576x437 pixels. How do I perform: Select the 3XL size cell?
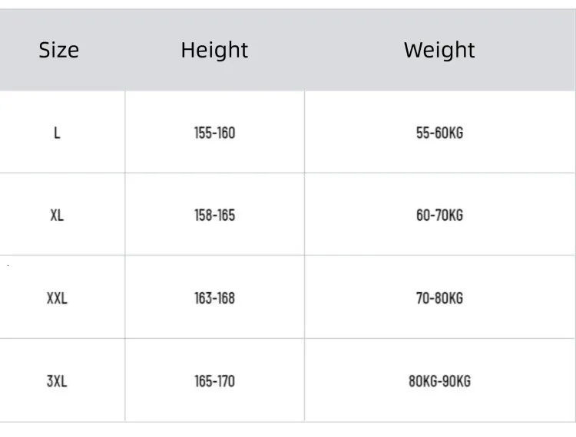57,381
